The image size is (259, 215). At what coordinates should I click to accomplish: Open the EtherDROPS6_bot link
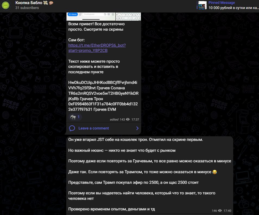pyautogui.click(x=97, y=45)
